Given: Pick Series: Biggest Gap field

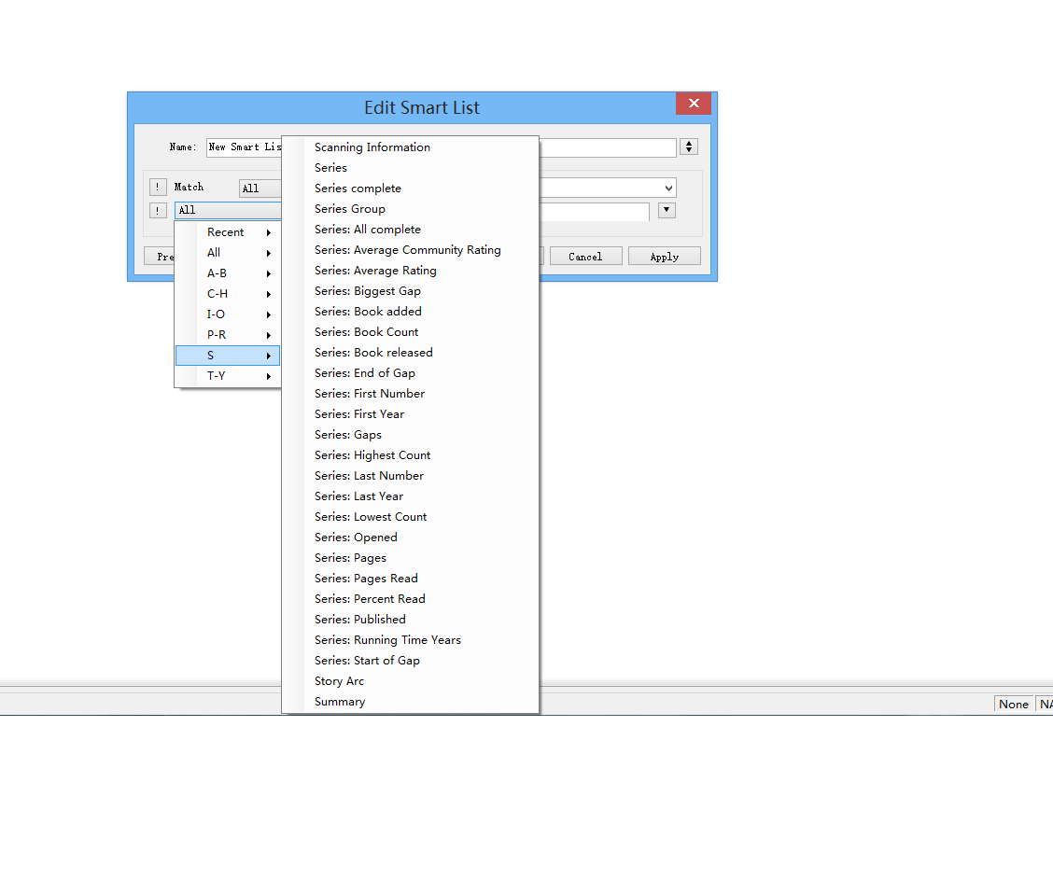Looking at the screenshot, I should (368, 291).
